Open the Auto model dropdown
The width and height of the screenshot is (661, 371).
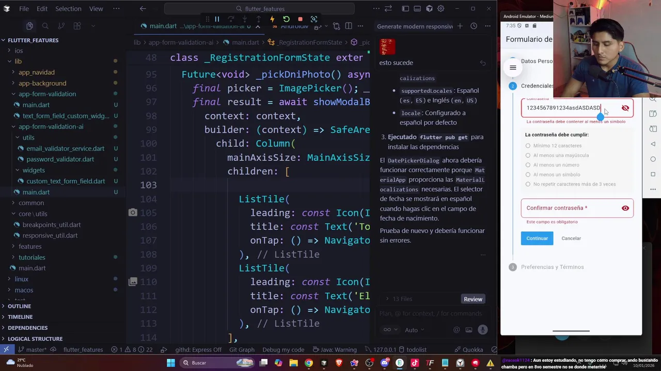point(414,330)
